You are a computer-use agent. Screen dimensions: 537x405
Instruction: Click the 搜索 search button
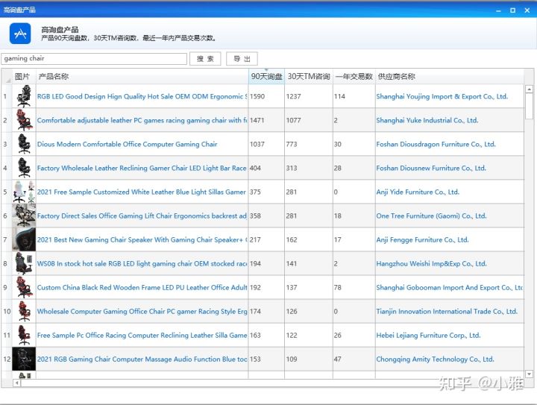(x=205, y=58)
